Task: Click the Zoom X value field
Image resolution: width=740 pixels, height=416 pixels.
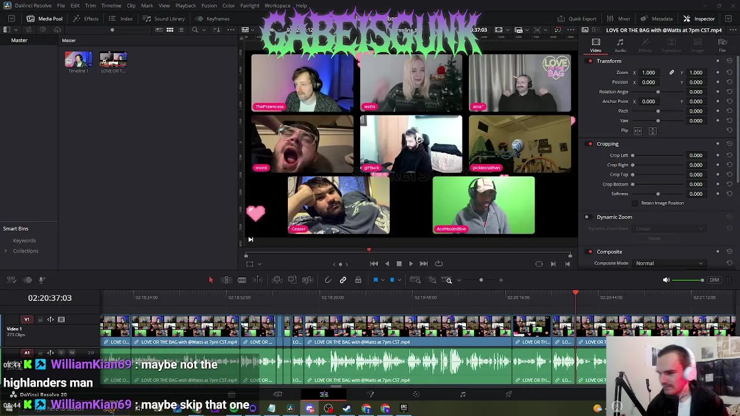Action: (649, 73)
